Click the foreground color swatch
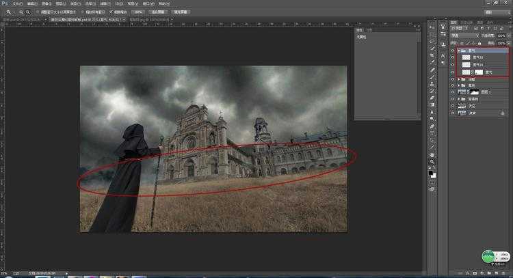Screen dimensions: 513x278 click(432, 173)
